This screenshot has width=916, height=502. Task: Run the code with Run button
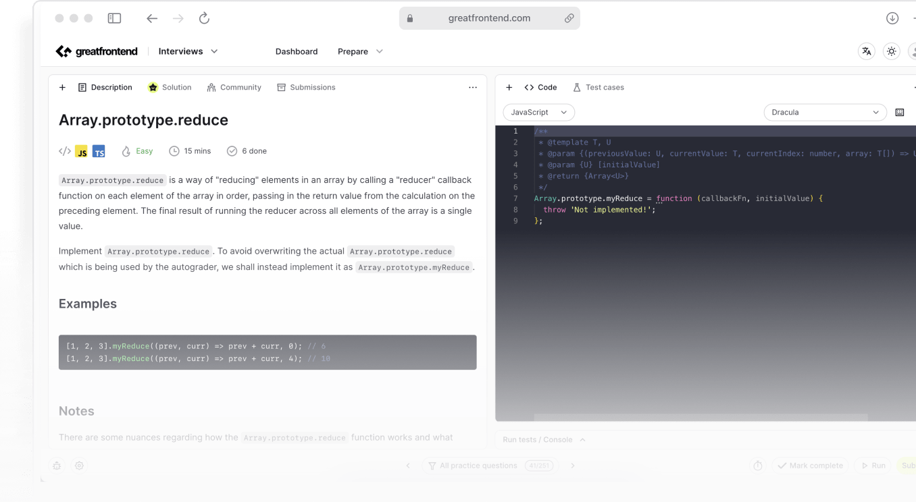(873, 466)
